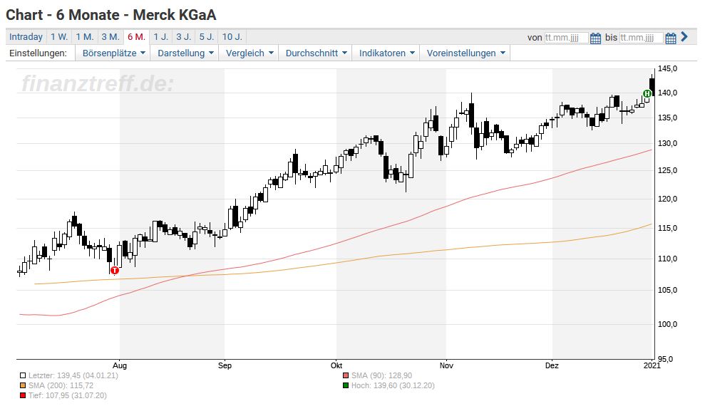This screenshot has width=705, height=406.
Task: Select the 6 M. time range tab
Action: coord(136,37)
